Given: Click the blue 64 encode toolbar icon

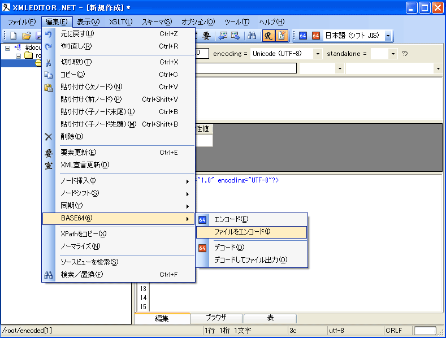Looking at the screenshot, I should coord(303,36).
